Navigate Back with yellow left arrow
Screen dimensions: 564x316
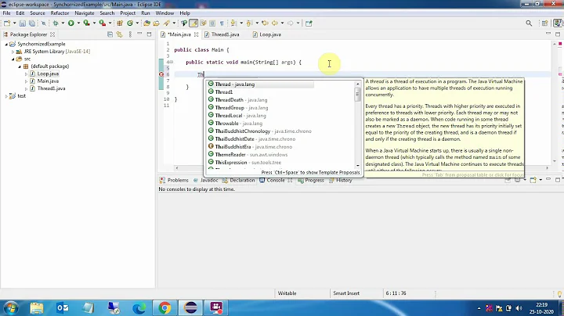click(x=275, y=23)
